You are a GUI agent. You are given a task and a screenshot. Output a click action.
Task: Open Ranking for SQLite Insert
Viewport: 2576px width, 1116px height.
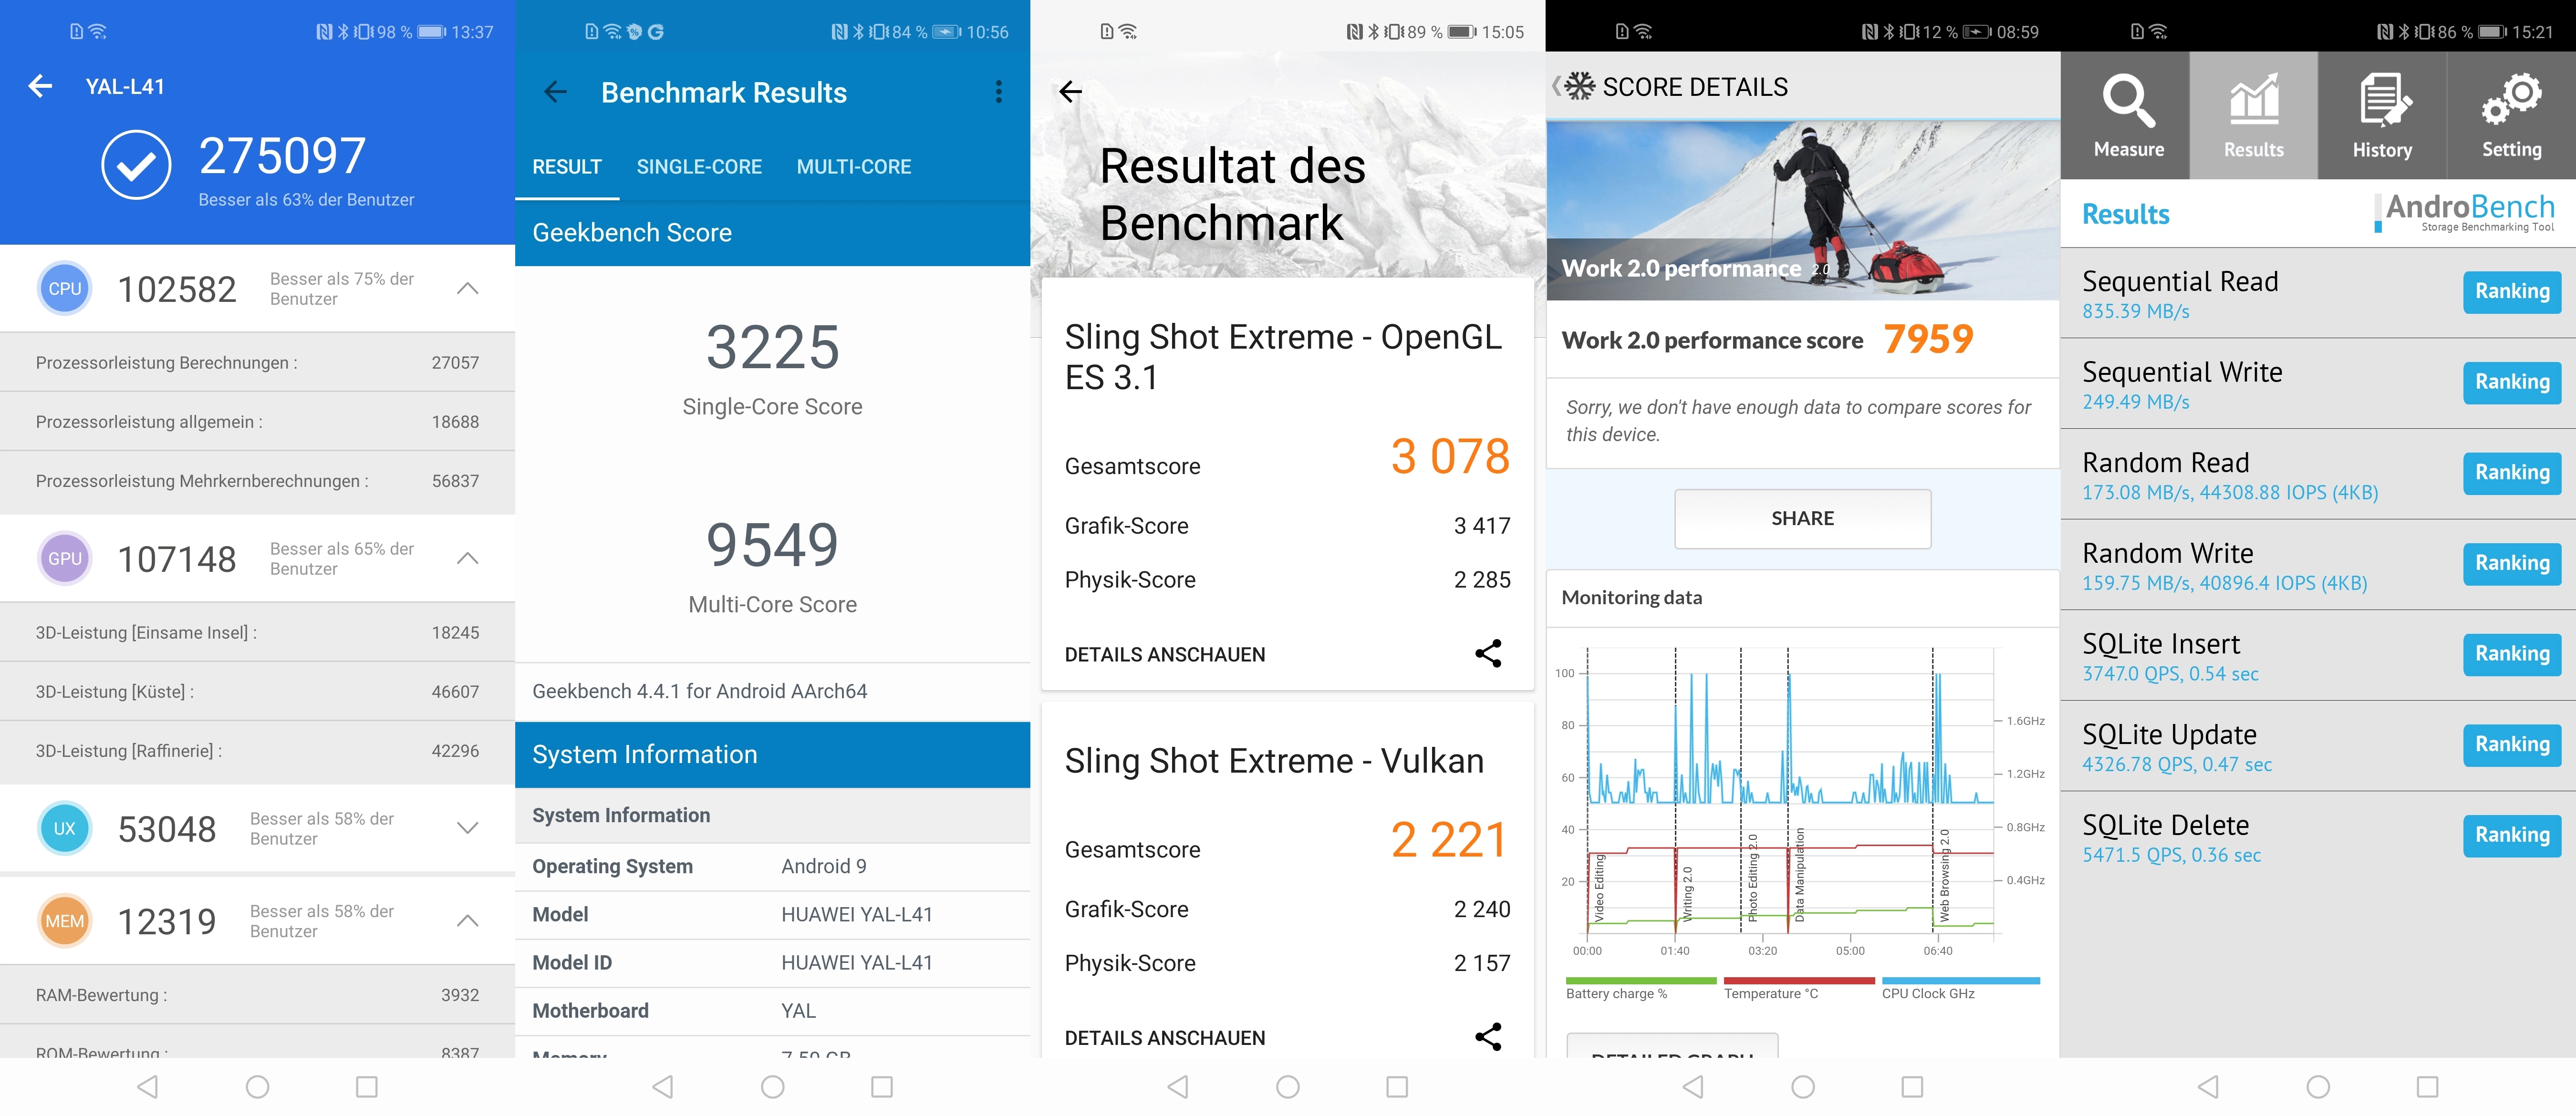point(2512,655)
